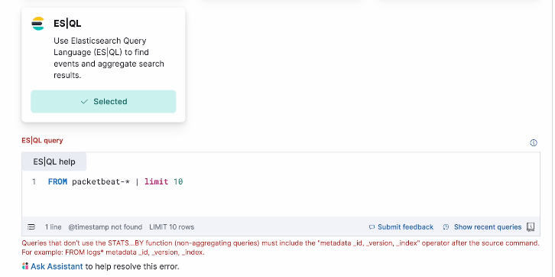Open the ES|QL help tab
The width and height of the screenshot is (555, 277).
[54, 162]
